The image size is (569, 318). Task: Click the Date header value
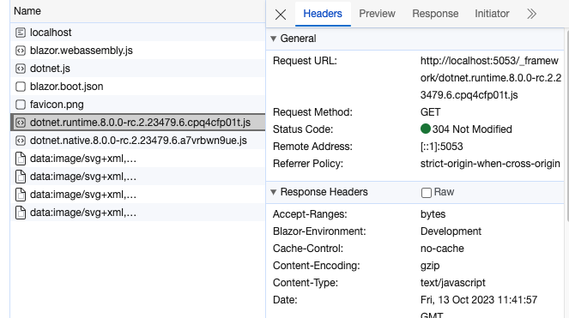pyautogui.click(x=479, y=306)
